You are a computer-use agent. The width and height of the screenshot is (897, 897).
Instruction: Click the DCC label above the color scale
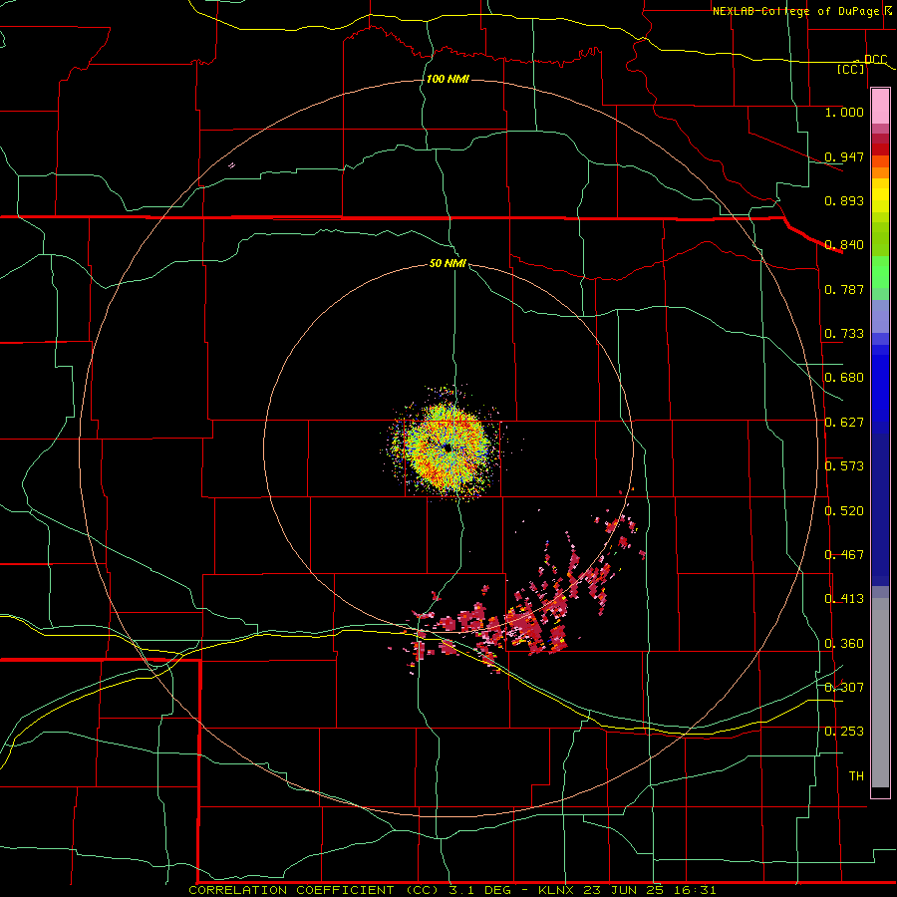pos(875,60)
